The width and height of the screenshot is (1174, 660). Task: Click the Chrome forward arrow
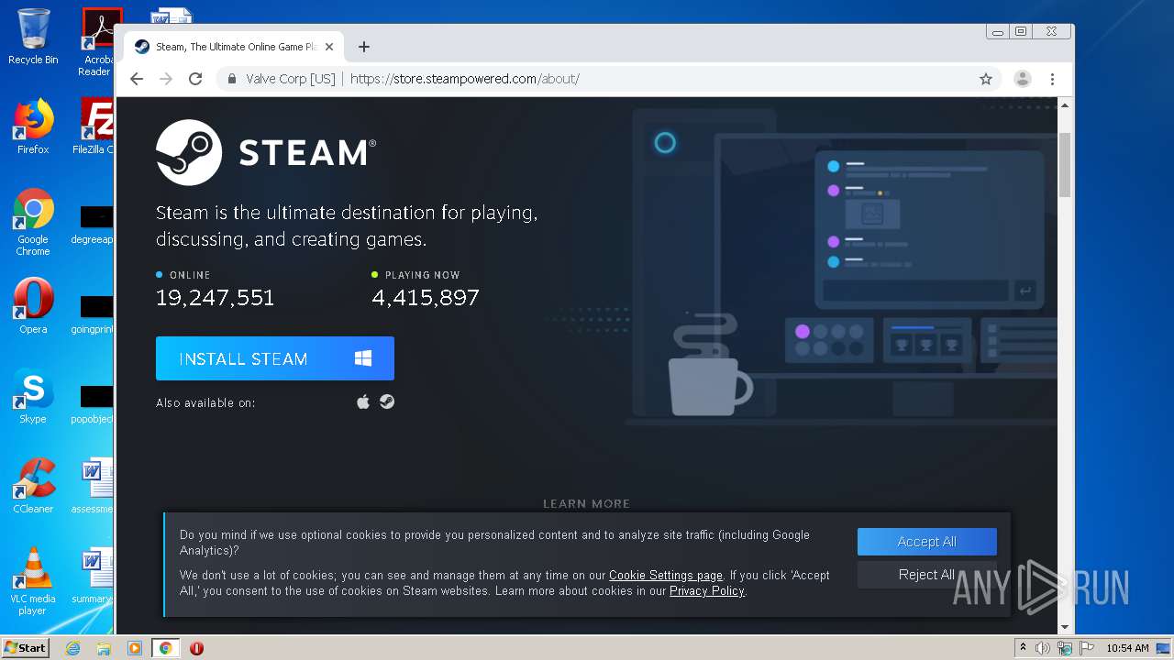166,79
